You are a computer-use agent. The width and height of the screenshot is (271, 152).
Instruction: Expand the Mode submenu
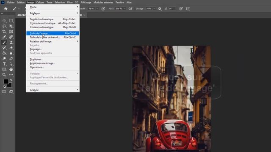click(x=53, y=7)
